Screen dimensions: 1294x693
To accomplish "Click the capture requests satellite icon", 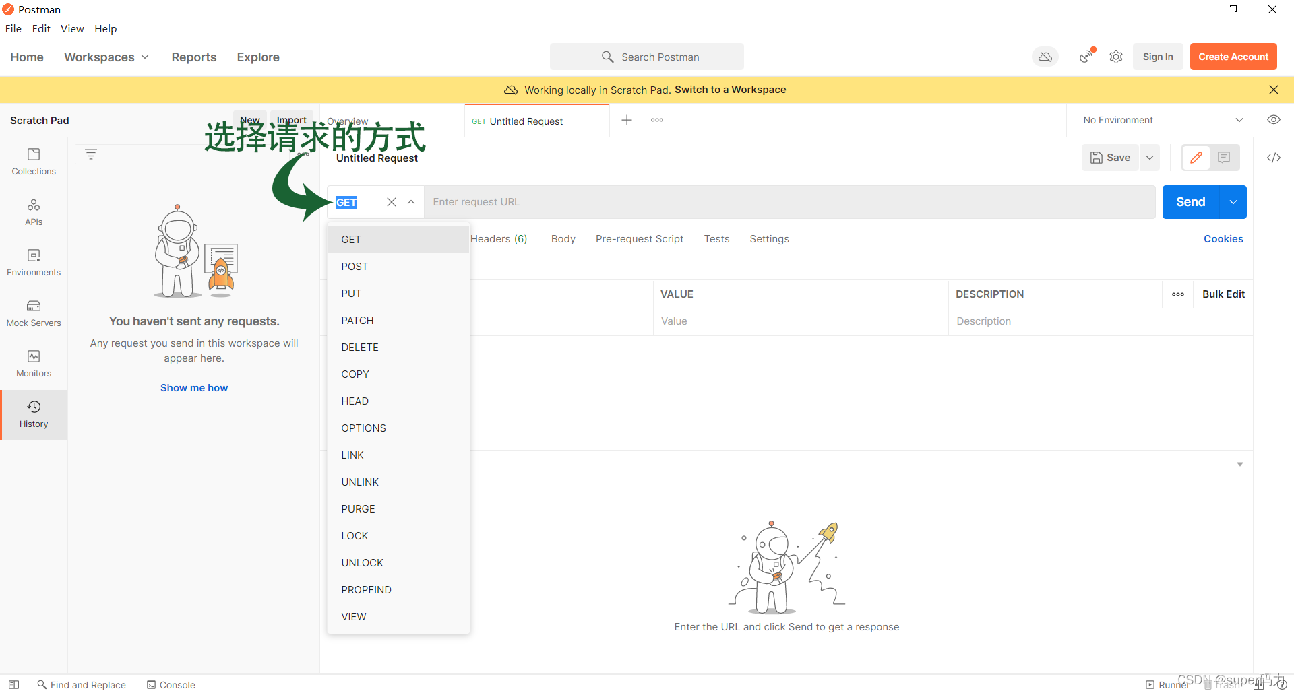I will coord(1086,57).
